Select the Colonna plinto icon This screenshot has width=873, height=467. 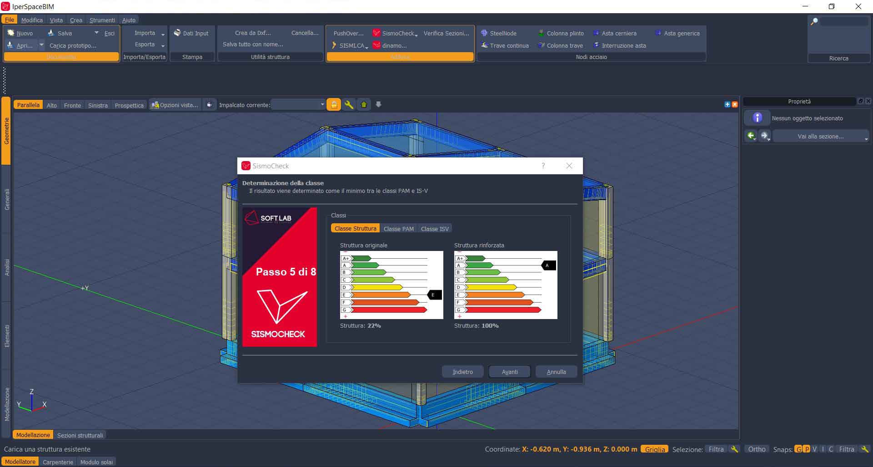[x=541, y=33]
